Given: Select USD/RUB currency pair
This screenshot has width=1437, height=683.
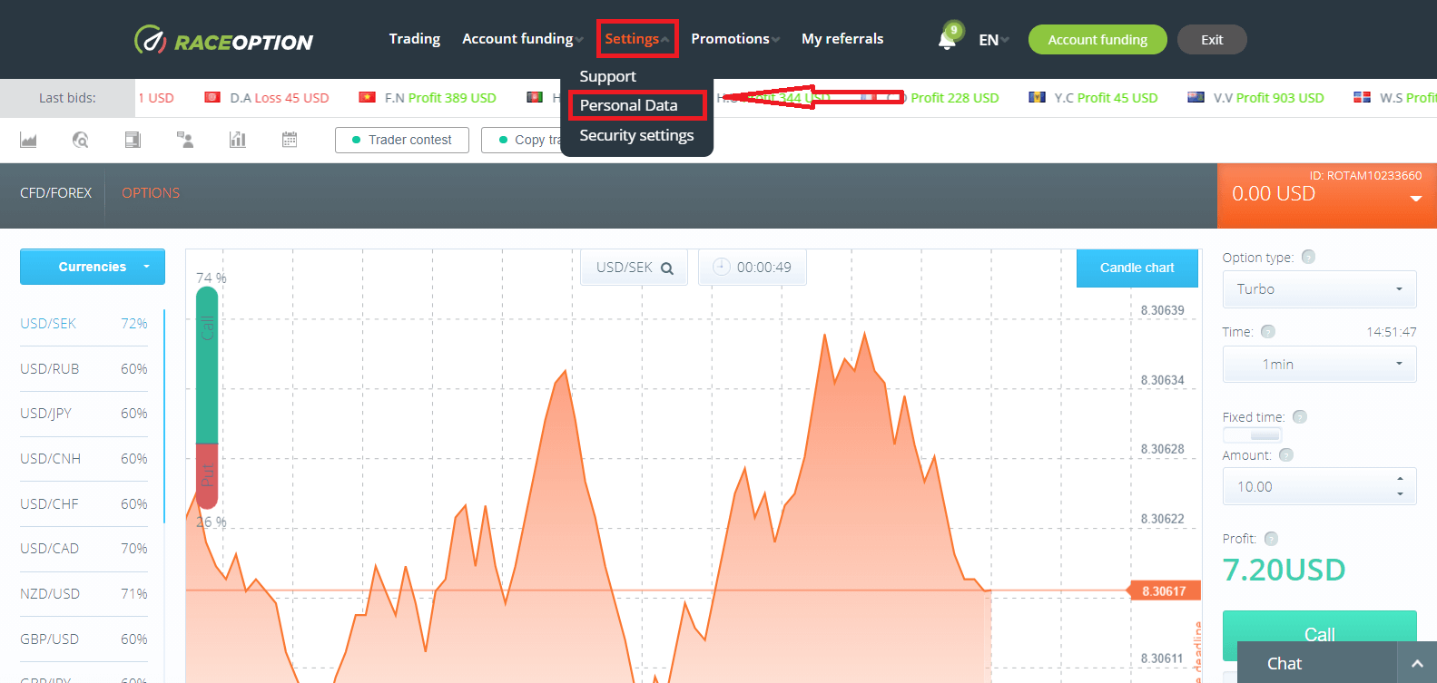Looking at the screenshot, I should click(84, 369).
